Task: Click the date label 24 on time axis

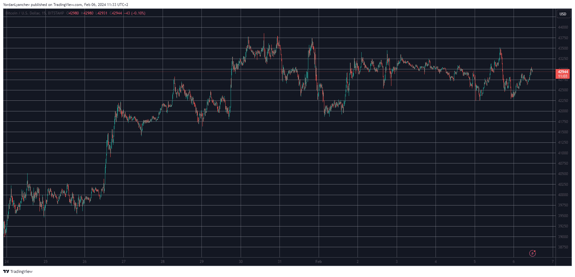Action: tap(7, 262)
